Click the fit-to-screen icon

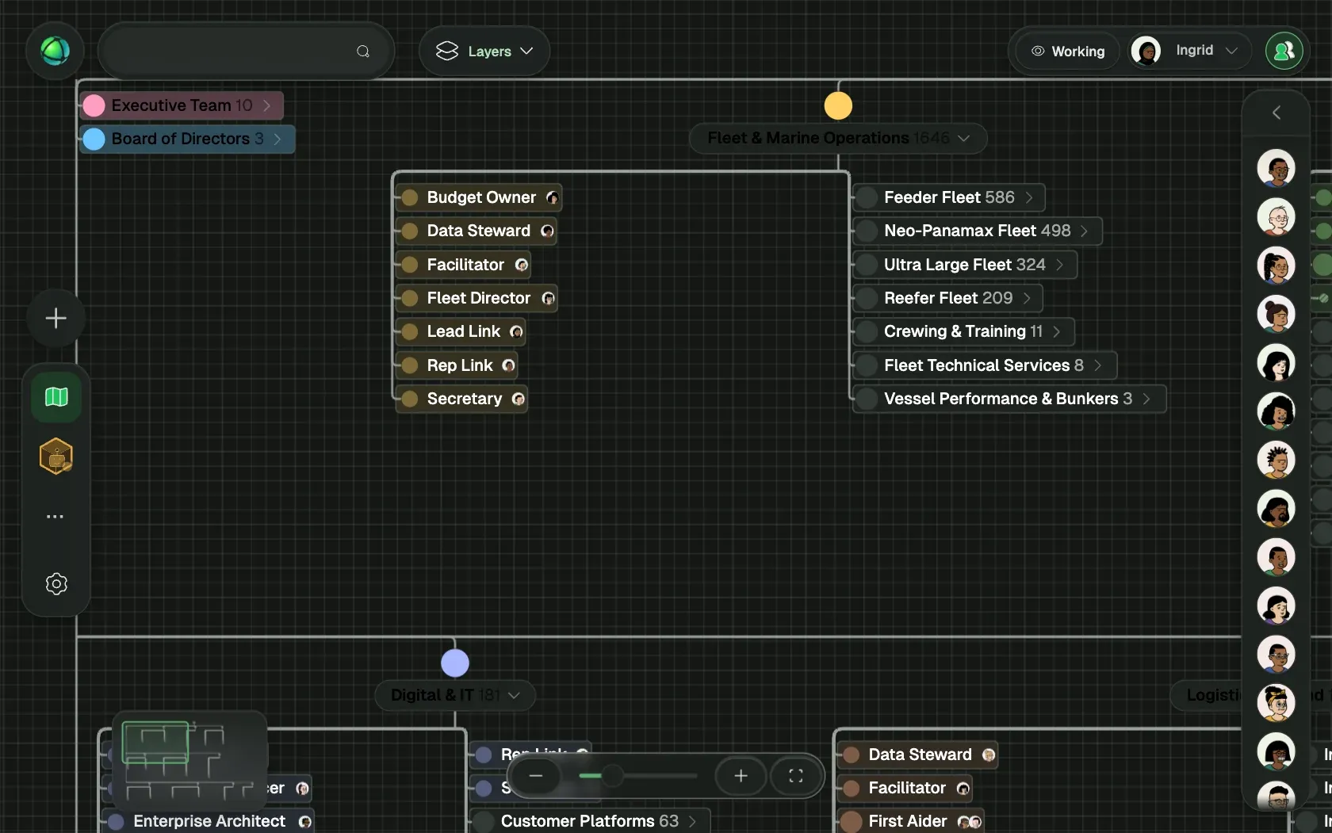pos(795,776)
